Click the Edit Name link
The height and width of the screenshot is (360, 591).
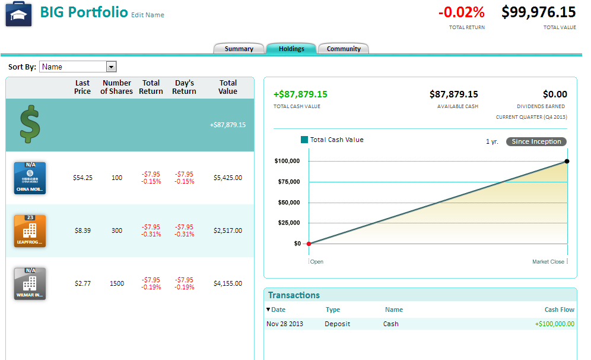point(148,15)
